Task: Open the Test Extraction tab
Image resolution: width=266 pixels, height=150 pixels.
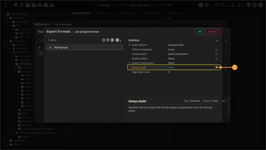Action: (124, 13)
